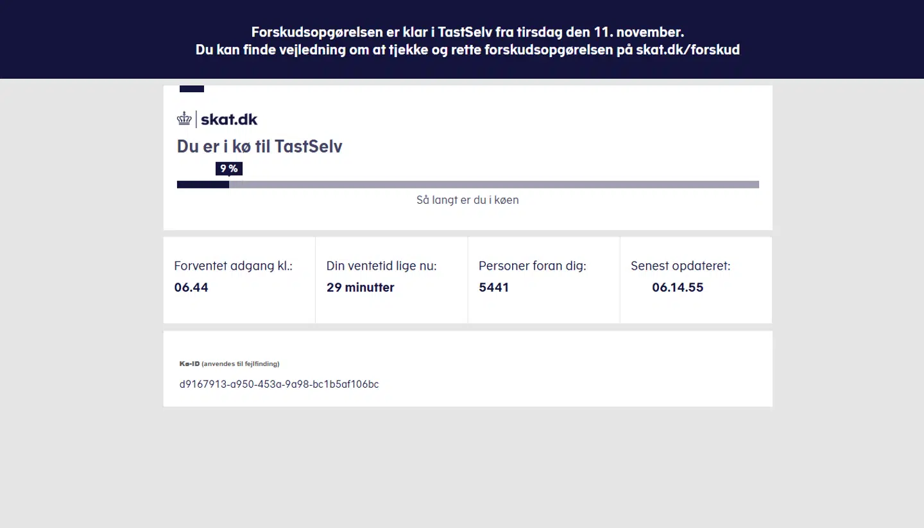The image size is (924, 528).
Task: Click the unfilled grey part of the progress bar
Action: (x=494, y=185)
